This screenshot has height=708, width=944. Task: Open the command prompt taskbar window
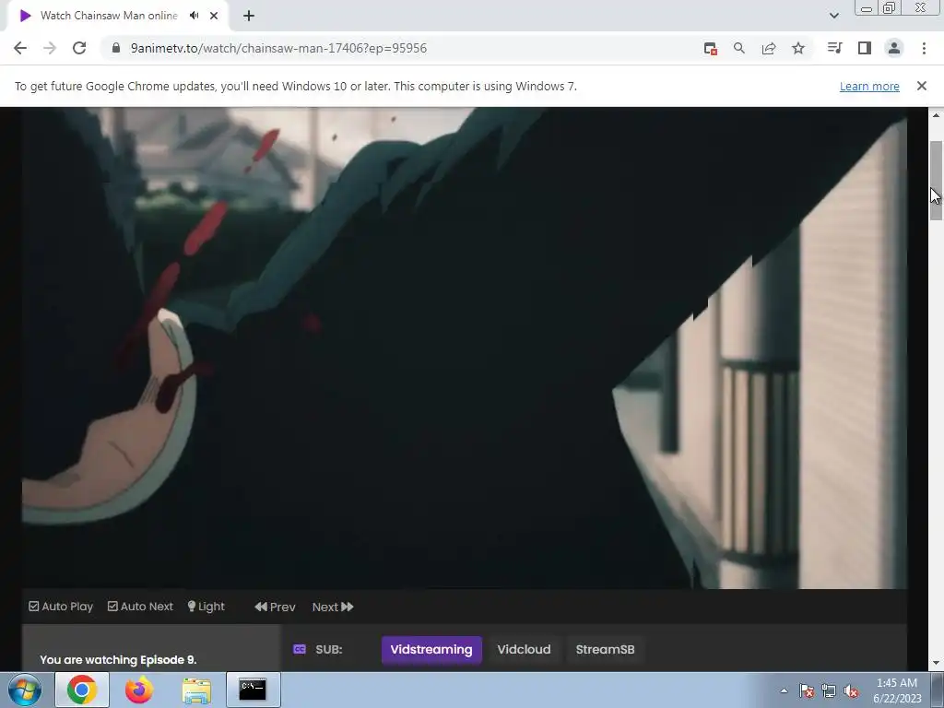(x=253, y=690)
